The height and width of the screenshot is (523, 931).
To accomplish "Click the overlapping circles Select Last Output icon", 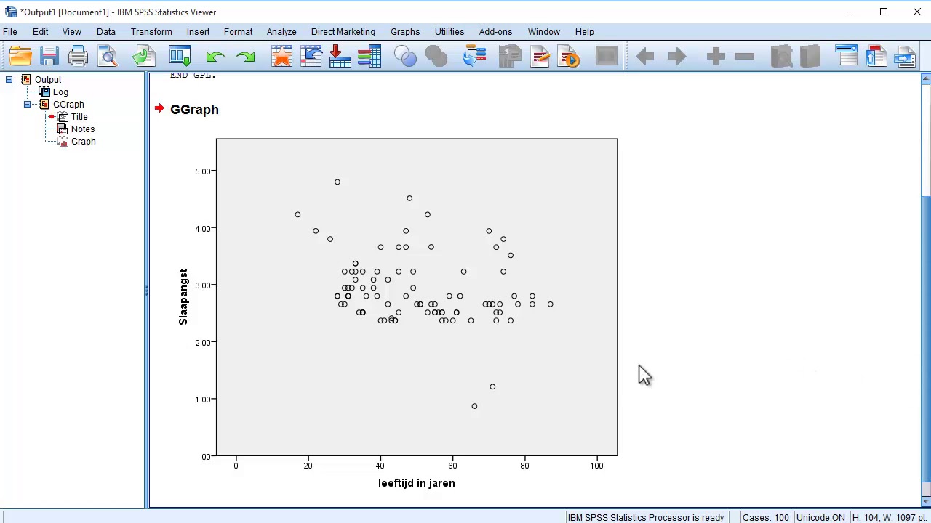I will coord(405,57).
